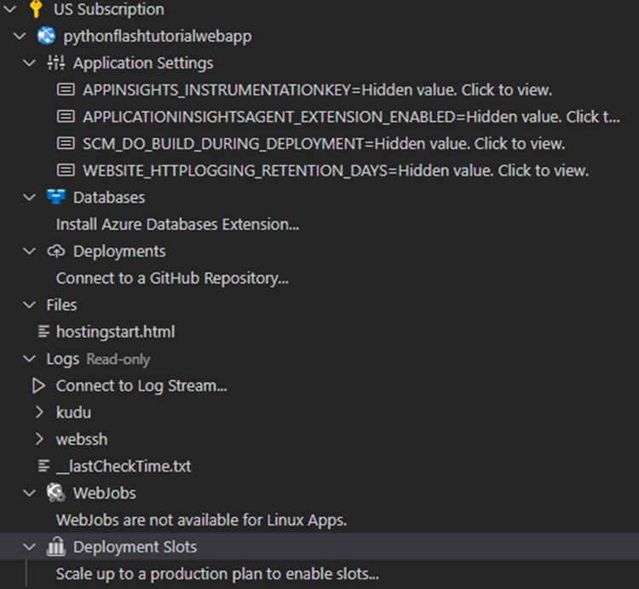Collapse the pythonflashtutorialwebapp node
This screenshot has height=589, width=639.
(19, 36)
